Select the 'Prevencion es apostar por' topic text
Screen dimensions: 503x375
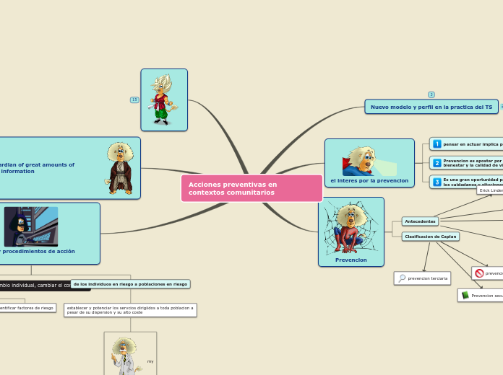(x=473, y=163)
